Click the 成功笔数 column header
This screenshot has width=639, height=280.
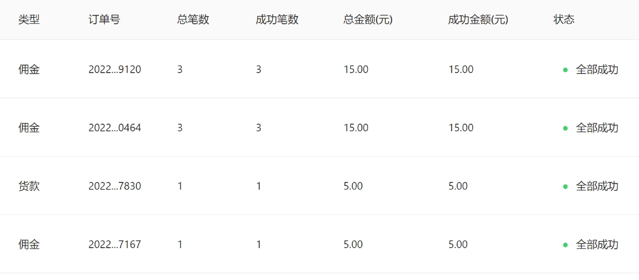tap(277, 19)
